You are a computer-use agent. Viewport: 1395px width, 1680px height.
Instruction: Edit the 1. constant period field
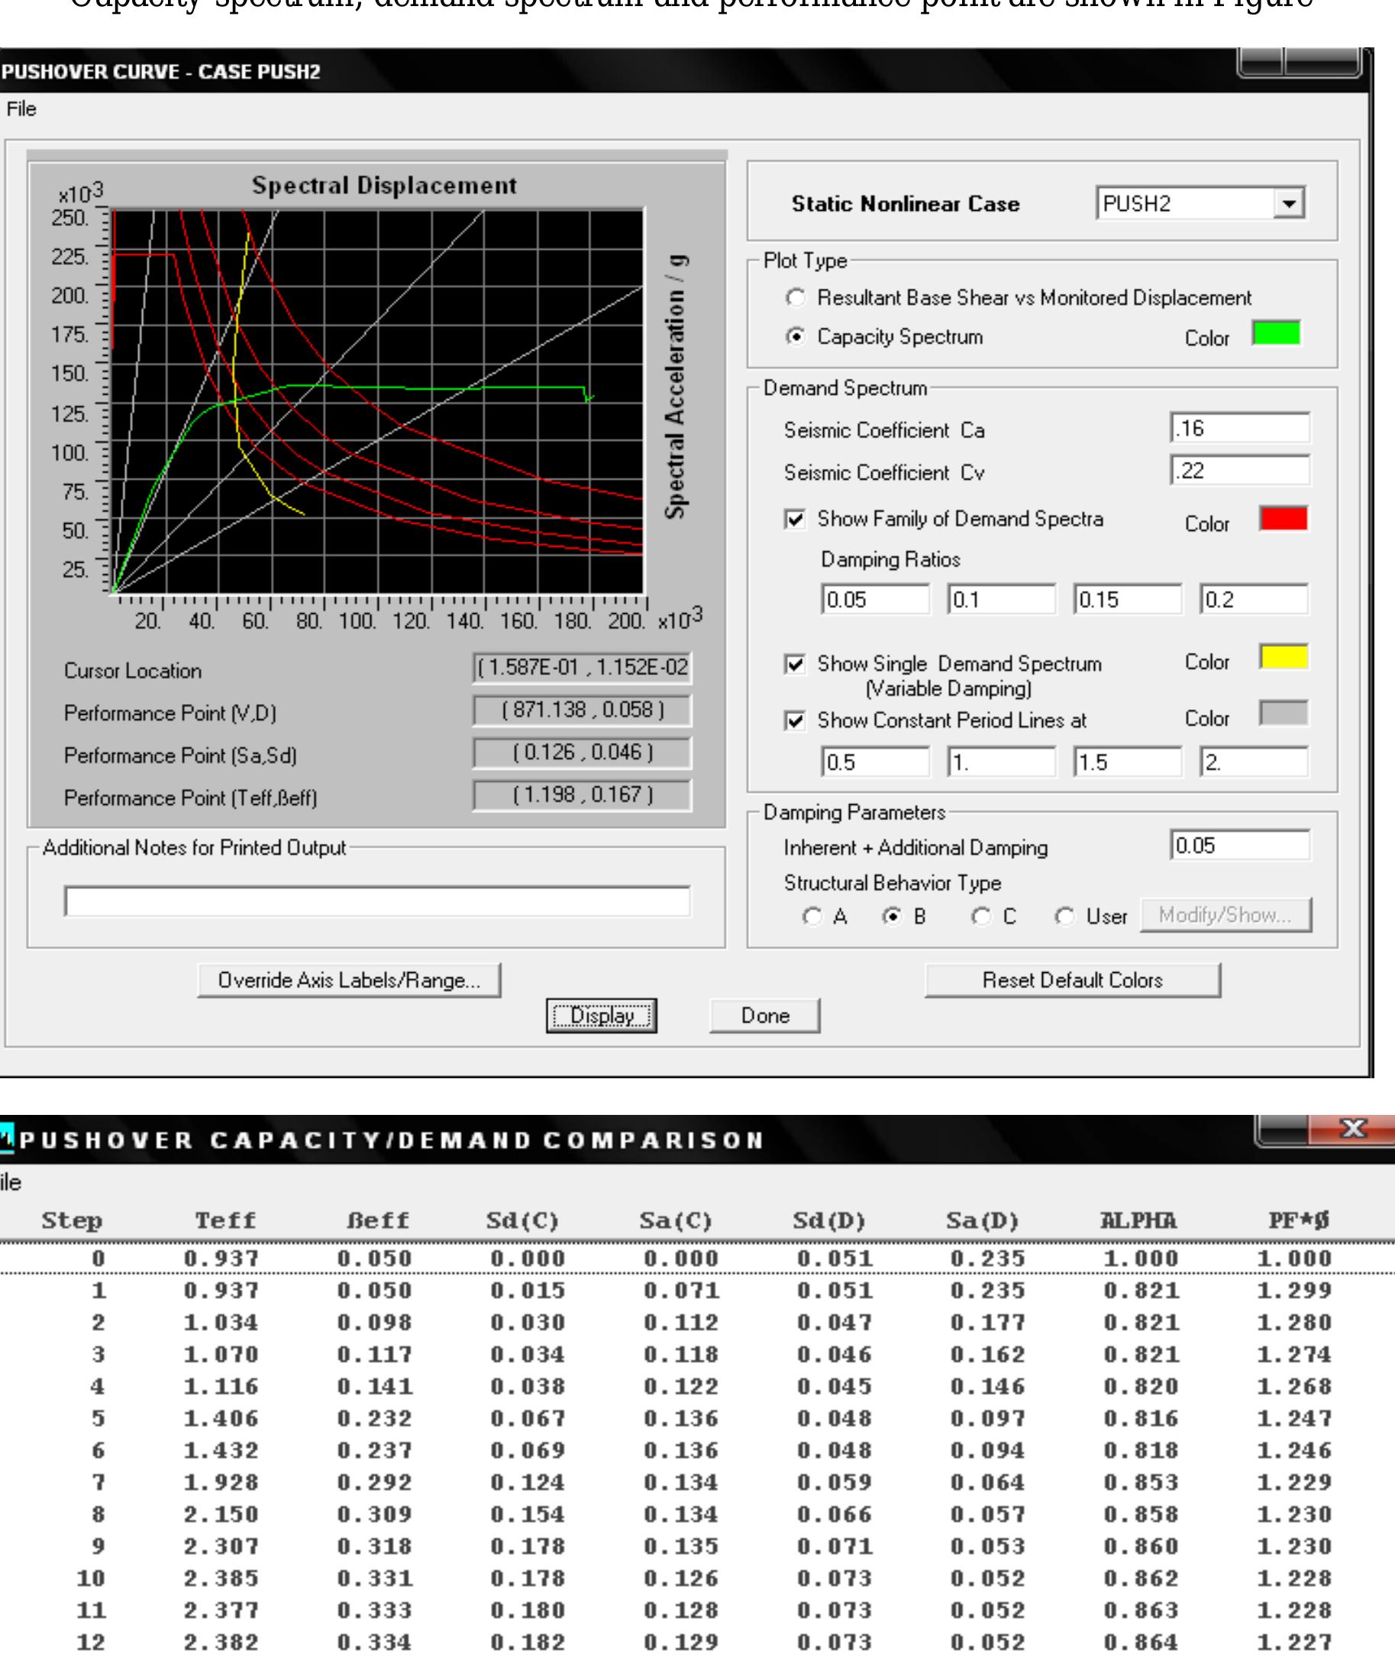[x=1002, y=761]
